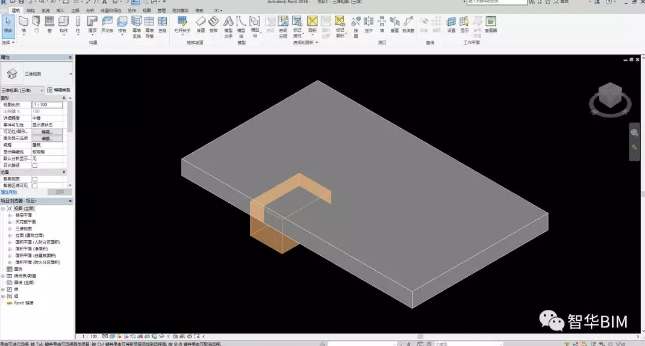
Task: Expand 立面 (建筑立面) in project browser
Action: click(x=10, y=235)
